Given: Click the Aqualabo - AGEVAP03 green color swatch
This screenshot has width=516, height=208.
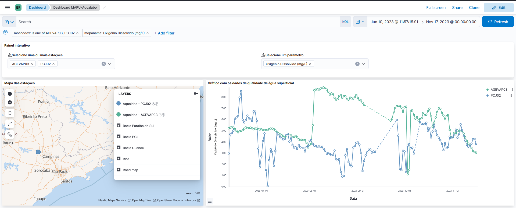Looking at the screenshot, I should pos(119,115).
